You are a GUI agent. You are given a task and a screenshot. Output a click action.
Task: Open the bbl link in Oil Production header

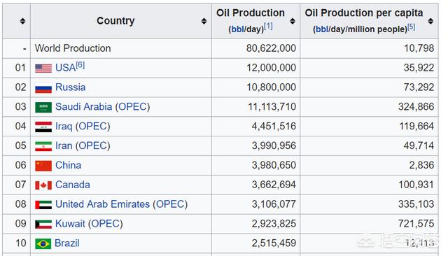pyautogui.click(x=237, y=29)
